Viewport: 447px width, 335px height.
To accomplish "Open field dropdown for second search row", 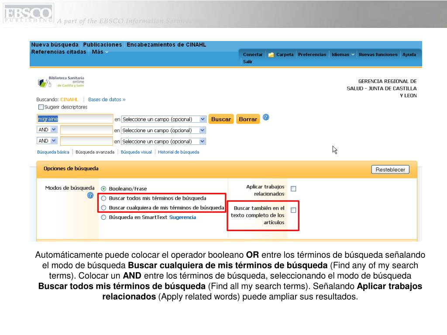I will [x=203, y=130].
